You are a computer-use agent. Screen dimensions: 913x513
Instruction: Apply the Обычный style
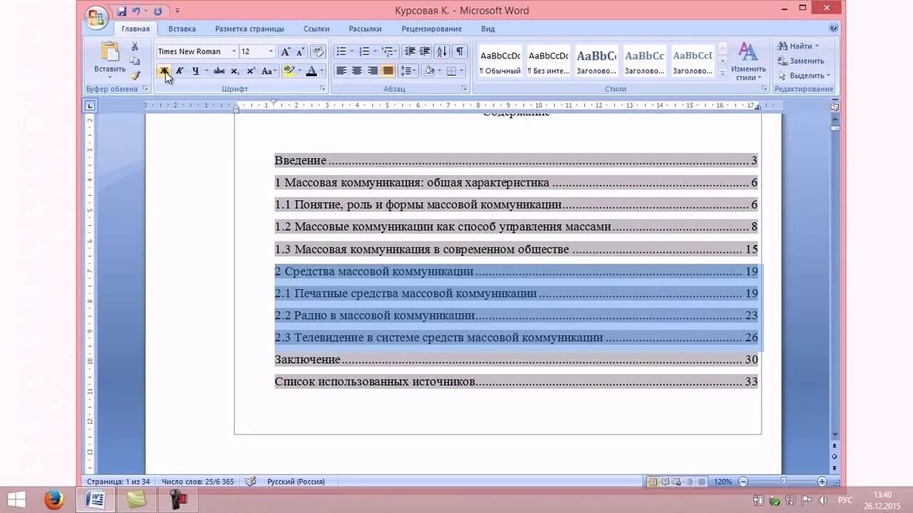click(500, 61)
